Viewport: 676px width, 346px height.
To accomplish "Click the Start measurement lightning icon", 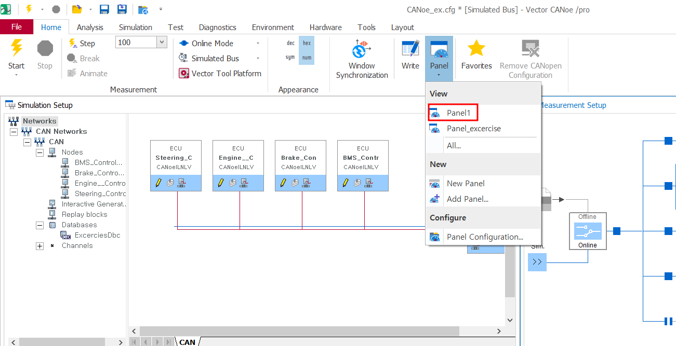I will pos(17,48).
